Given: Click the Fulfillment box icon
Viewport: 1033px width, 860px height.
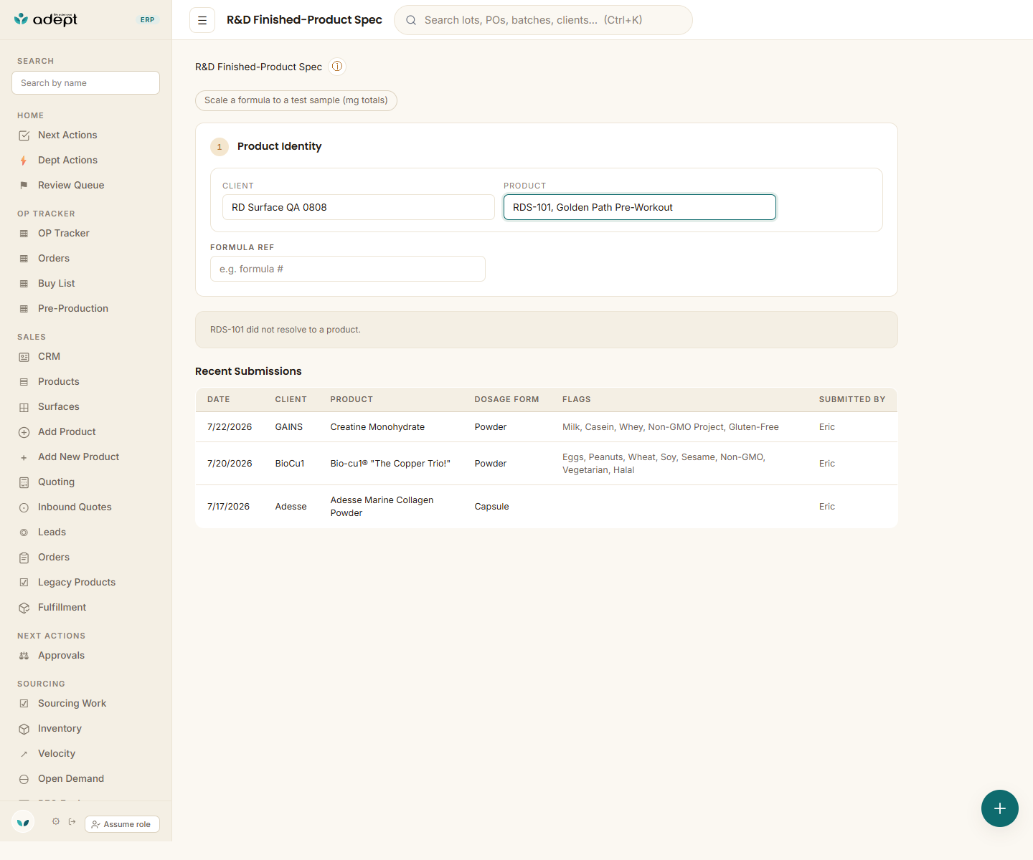Looking at the screenshot, I should tap(24, 608).
